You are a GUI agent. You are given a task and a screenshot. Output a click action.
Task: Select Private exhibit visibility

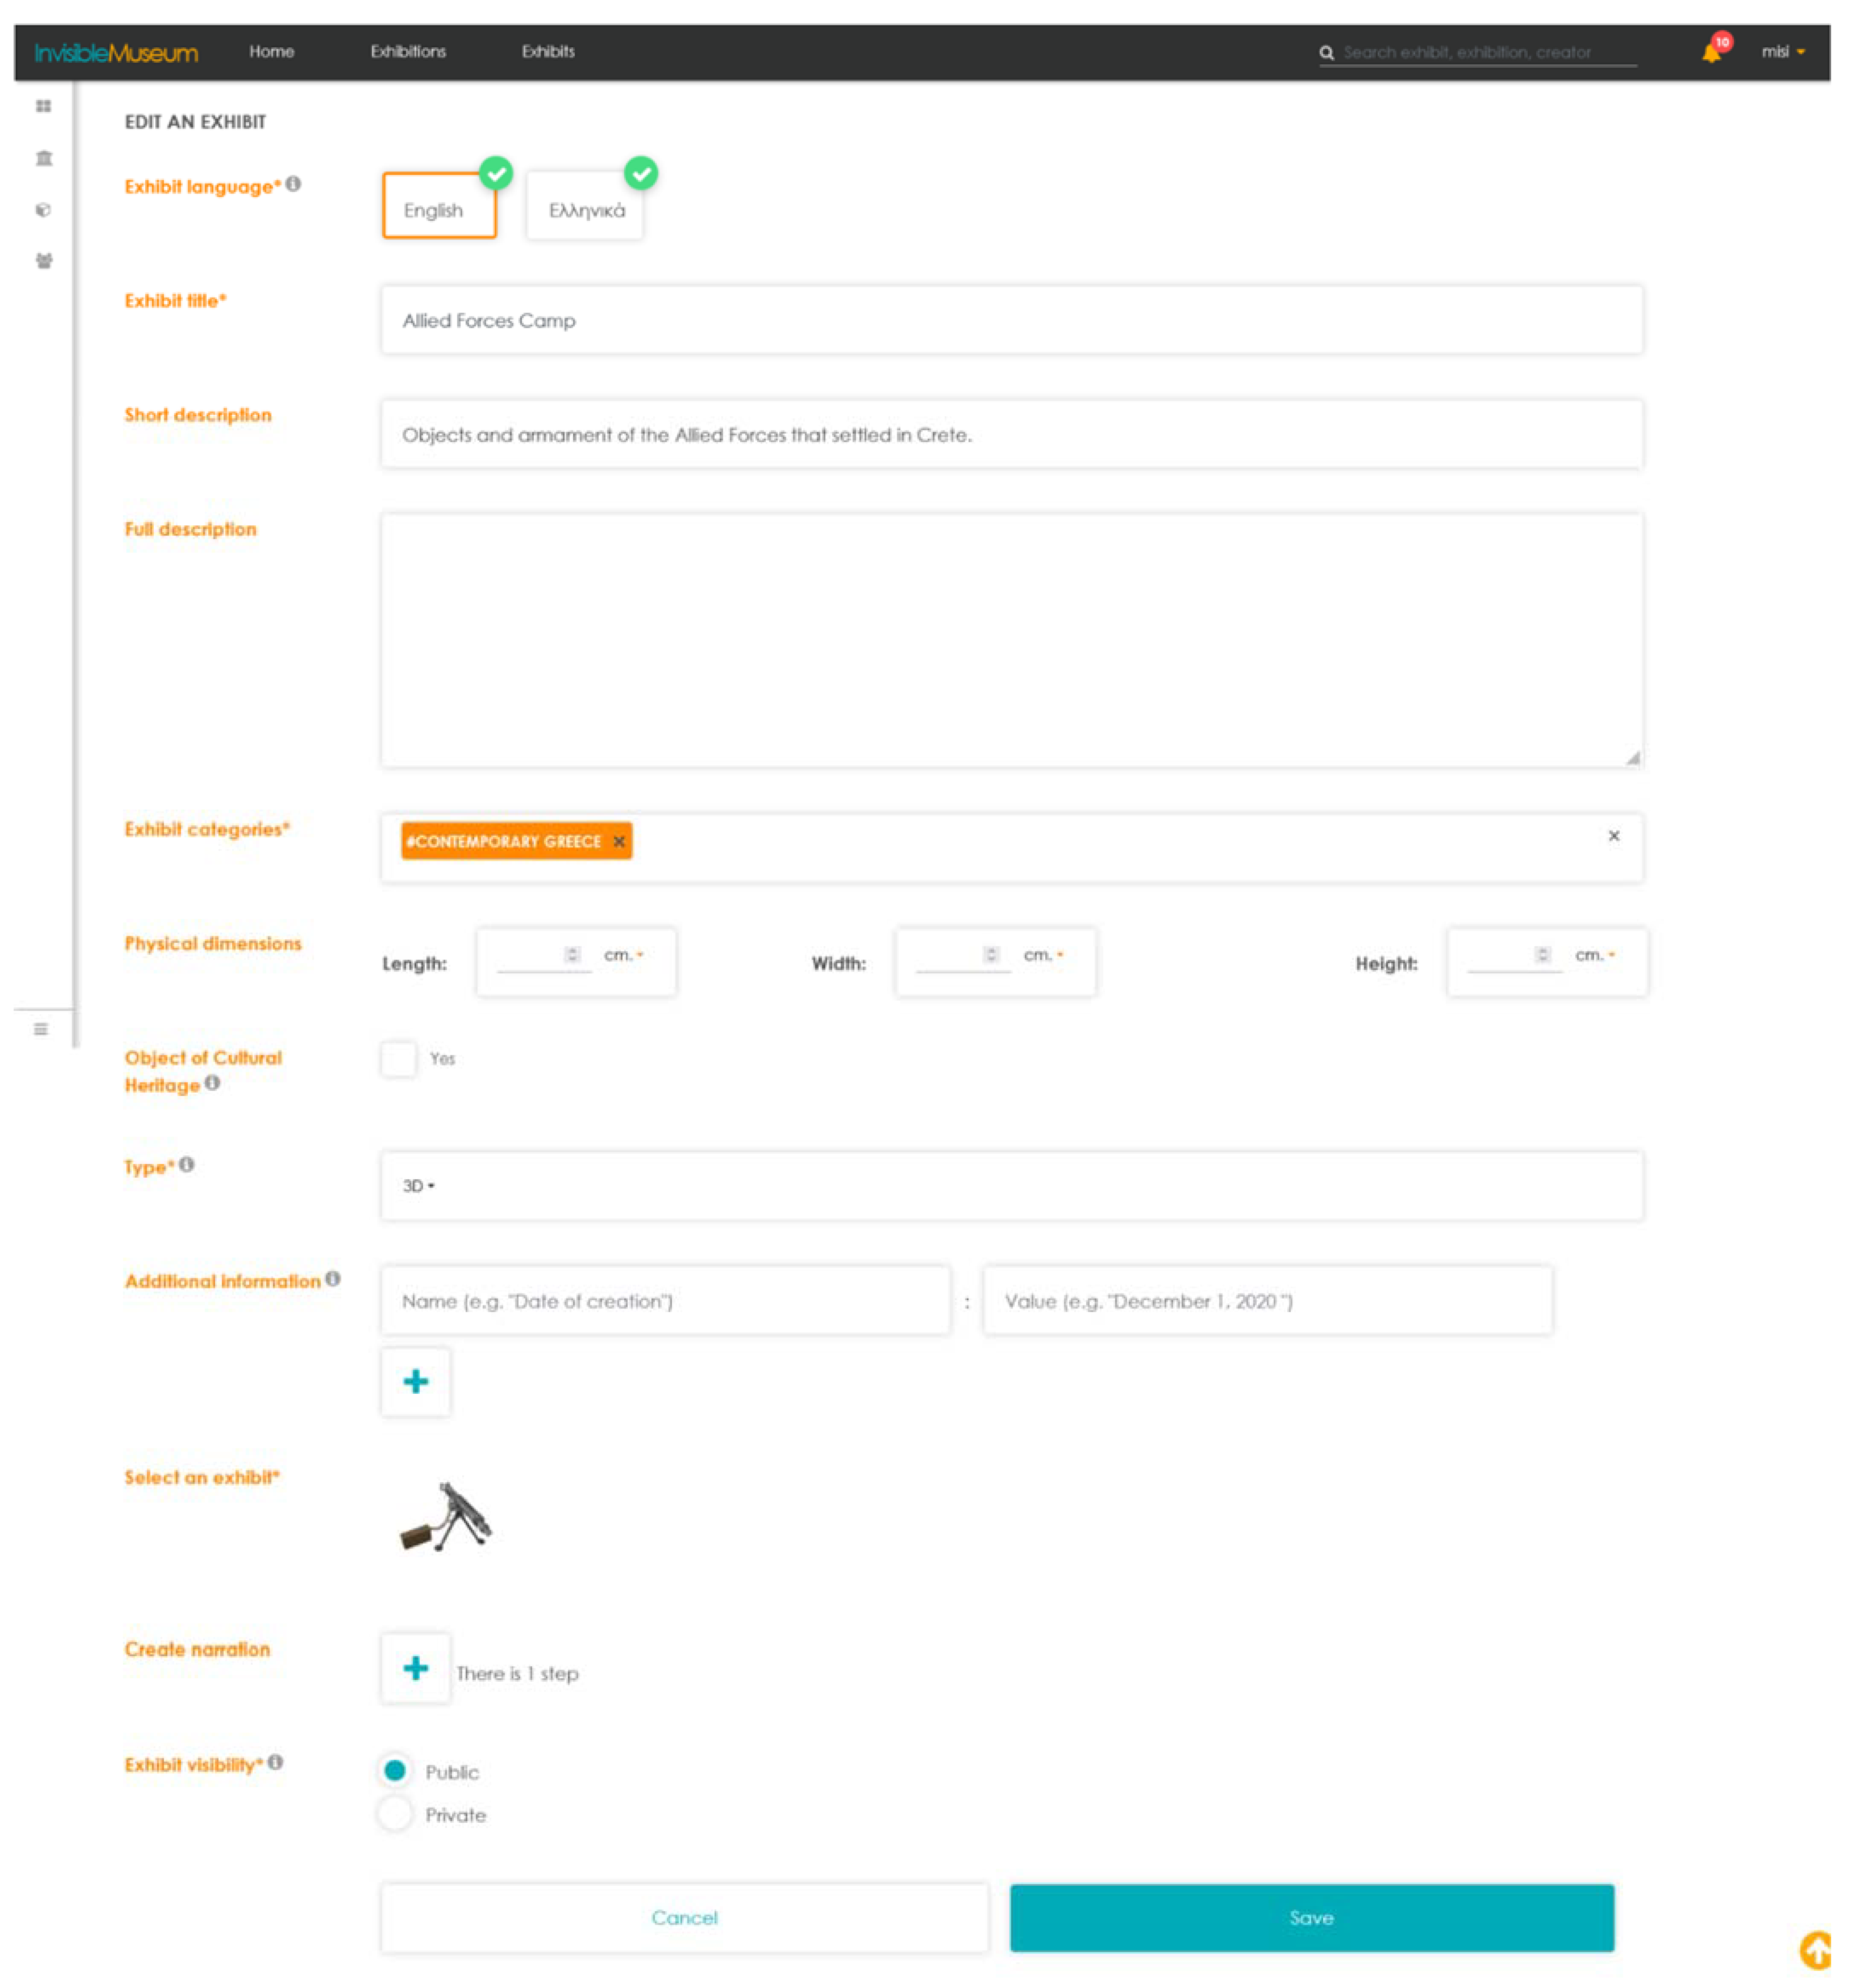pos(395,1814)
